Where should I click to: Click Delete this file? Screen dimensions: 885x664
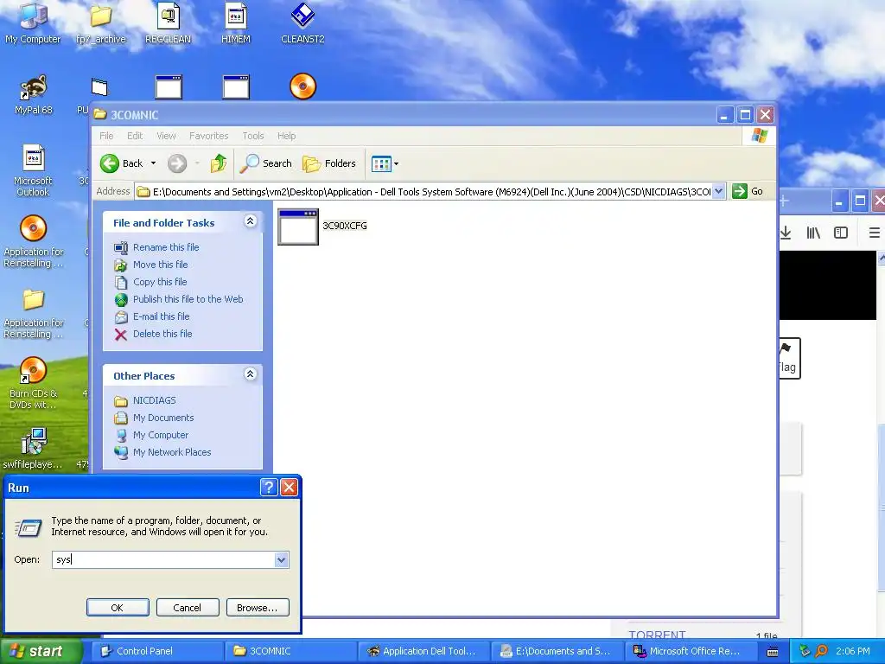click(x=162, y=335)
